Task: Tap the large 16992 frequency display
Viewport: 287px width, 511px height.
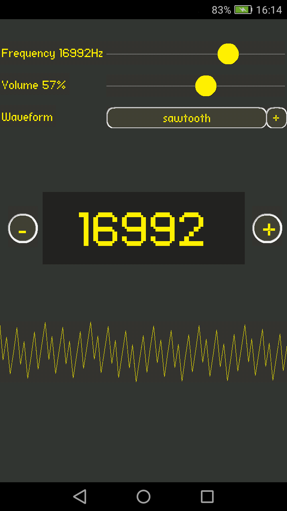Action: click(143, 228)
